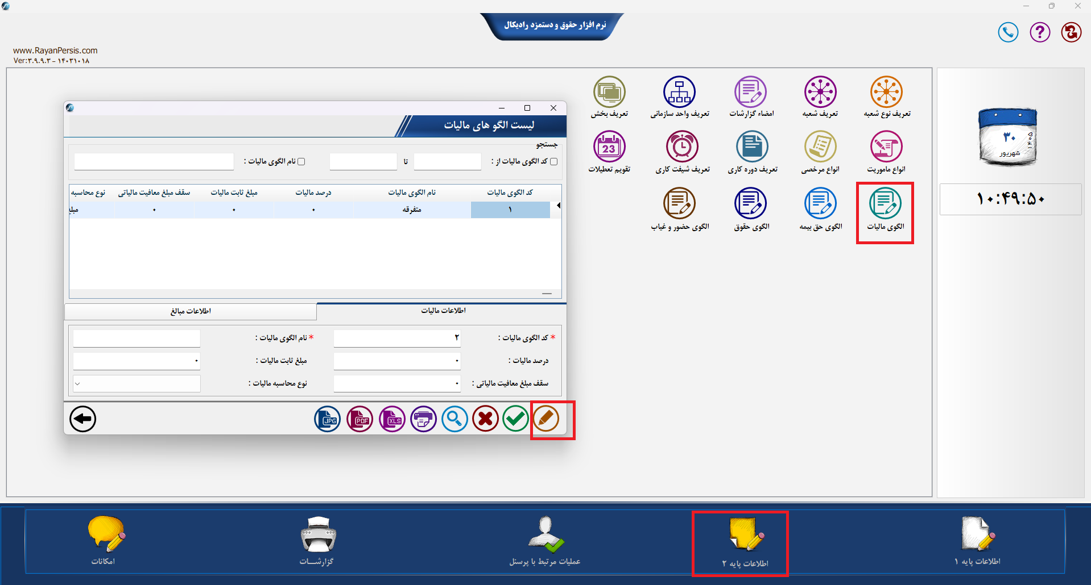Open تعریف شیفت کاری icon
1091x585 pixels.
682,147
